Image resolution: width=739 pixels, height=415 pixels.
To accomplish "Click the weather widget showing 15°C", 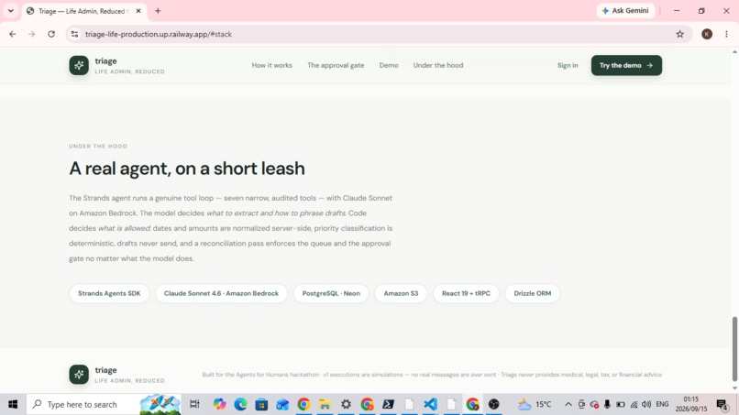I will click(534, 404).
